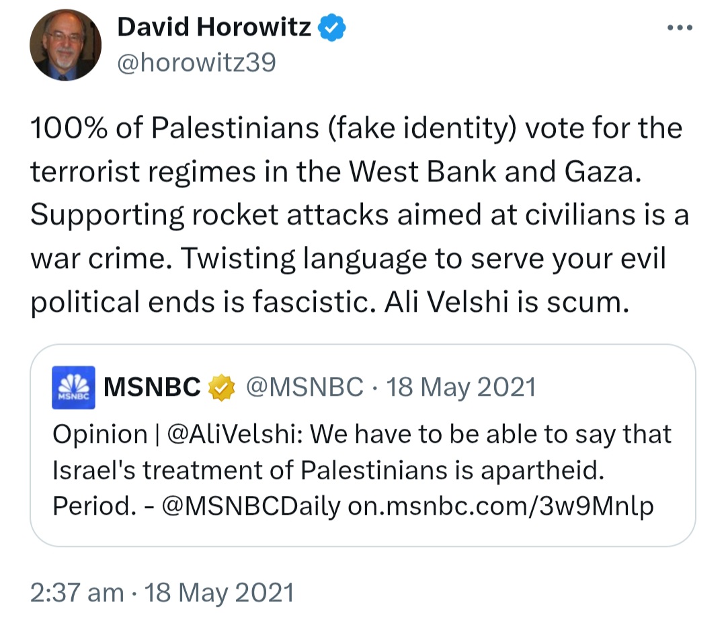This screenshot has height=625, width=726.
Task: Click the gold verified badge next to MSNBC
Action: pos(221,388)
